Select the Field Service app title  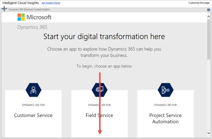click(99, 115)
